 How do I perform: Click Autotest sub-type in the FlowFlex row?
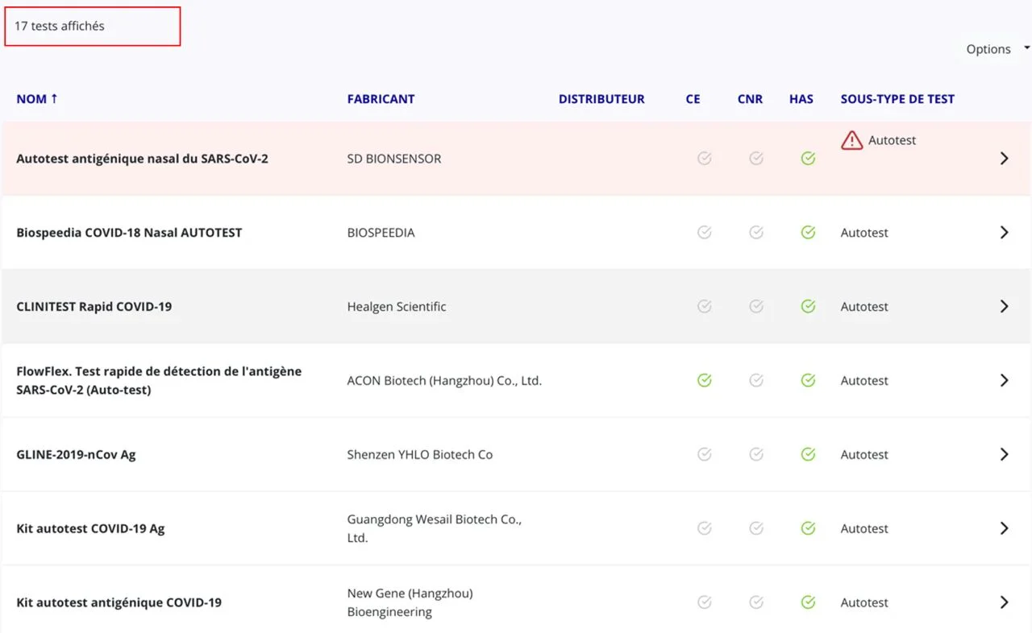coord(864,380)
